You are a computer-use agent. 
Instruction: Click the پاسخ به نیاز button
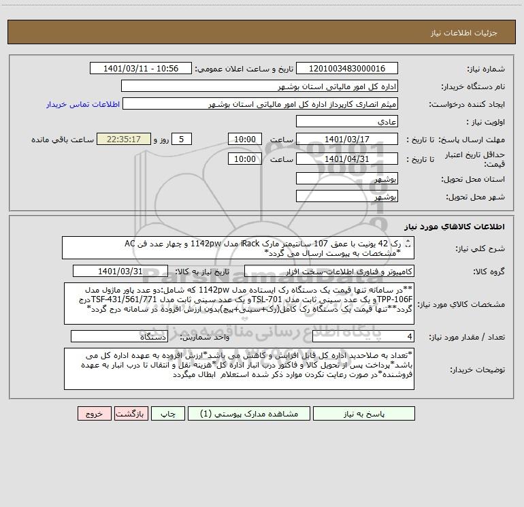(x=364, y=413)
